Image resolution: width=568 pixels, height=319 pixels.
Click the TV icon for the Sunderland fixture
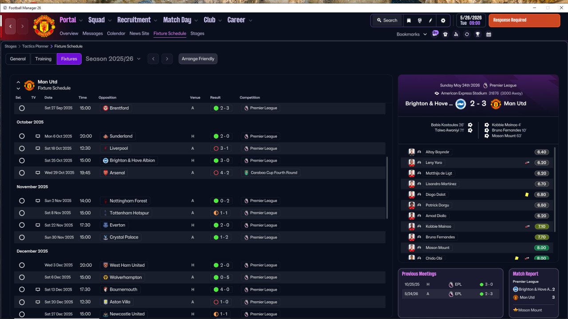tap(38, 136)
